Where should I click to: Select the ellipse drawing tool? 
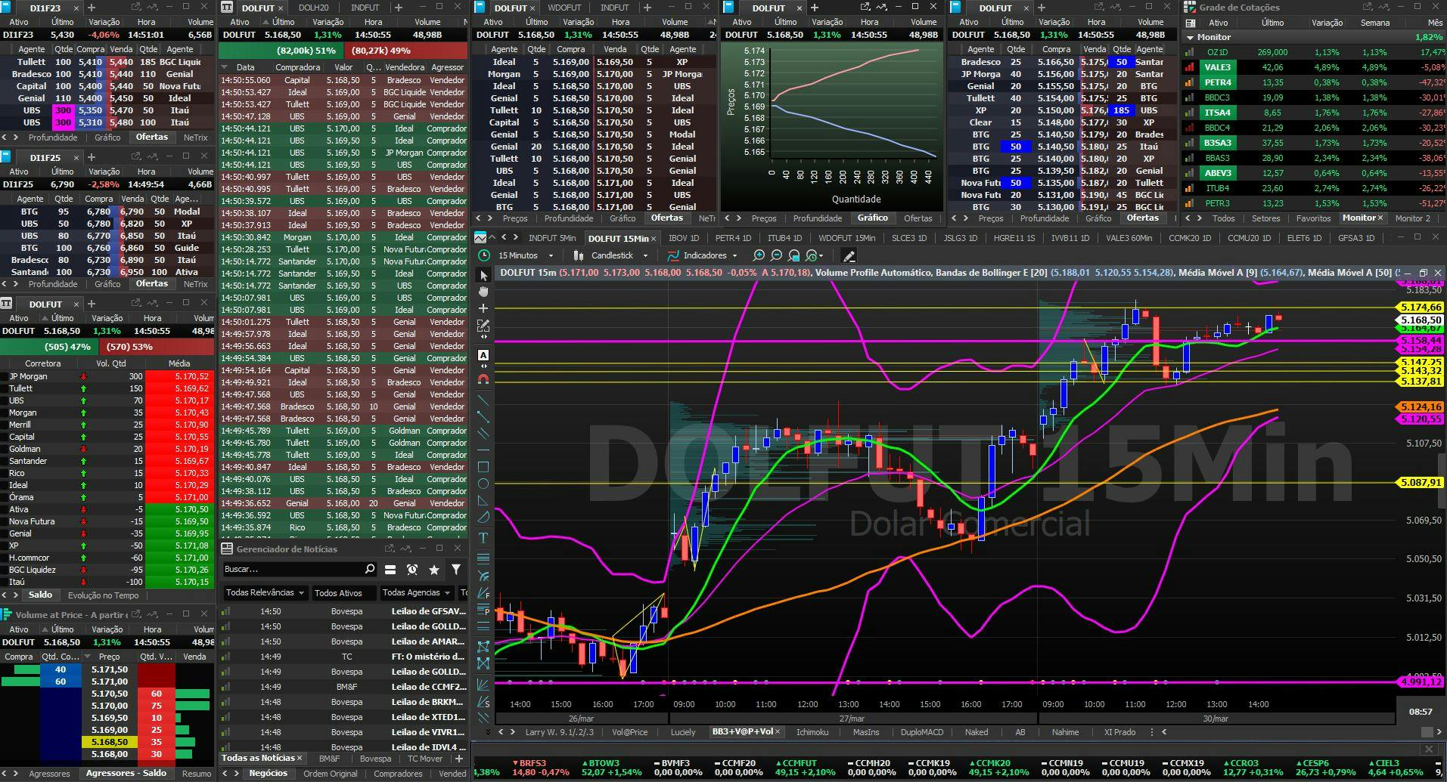point(483,484)
